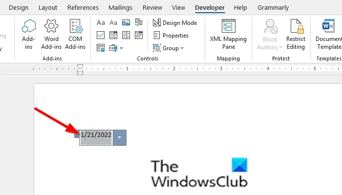Click ruler at the 3 inch mark

coord(221,69)
